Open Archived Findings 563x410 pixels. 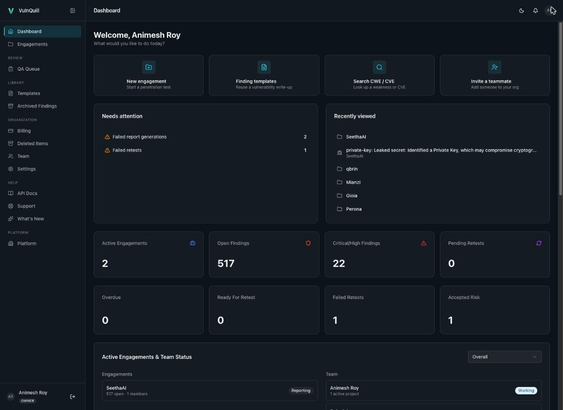pyautogui.click(x=42, y=106)
